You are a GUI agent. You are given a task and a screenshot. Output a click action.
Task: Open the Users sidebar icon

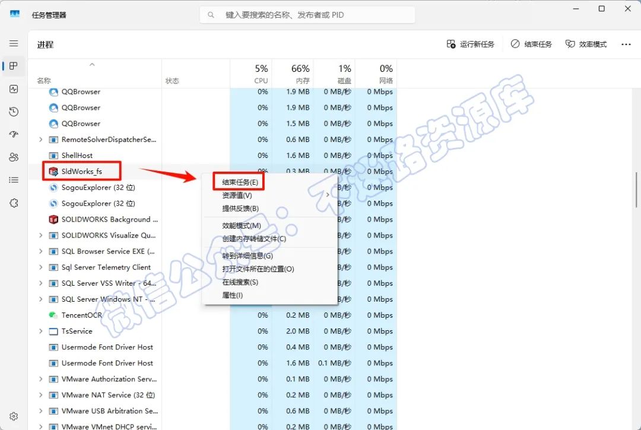[14, 157]
